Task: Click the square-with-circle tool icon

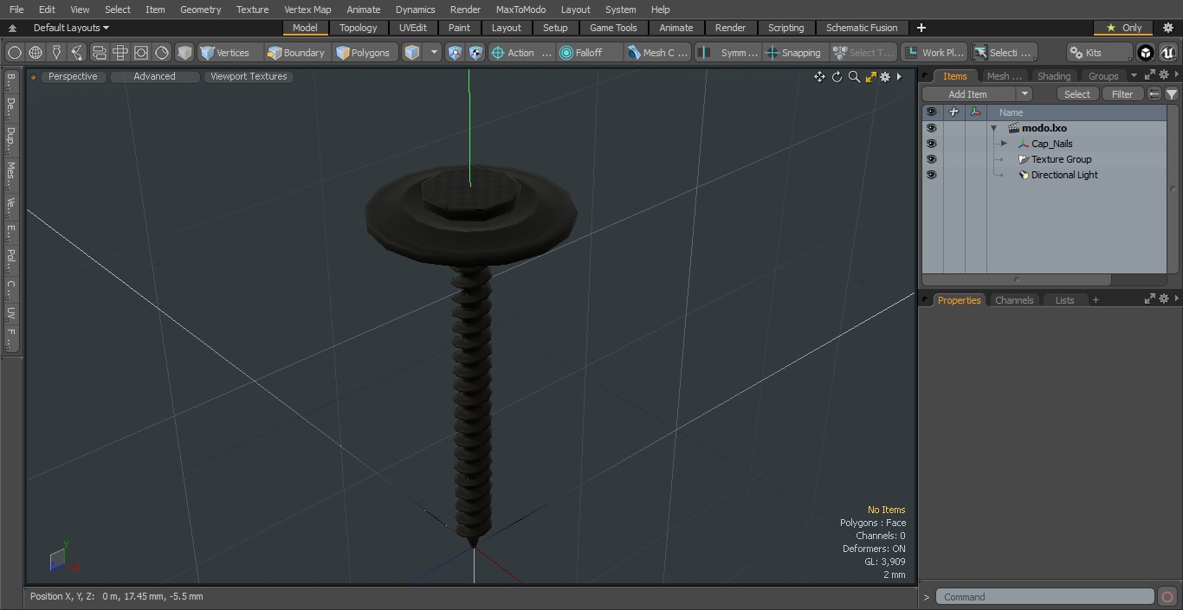Action: tap(141, 53)
